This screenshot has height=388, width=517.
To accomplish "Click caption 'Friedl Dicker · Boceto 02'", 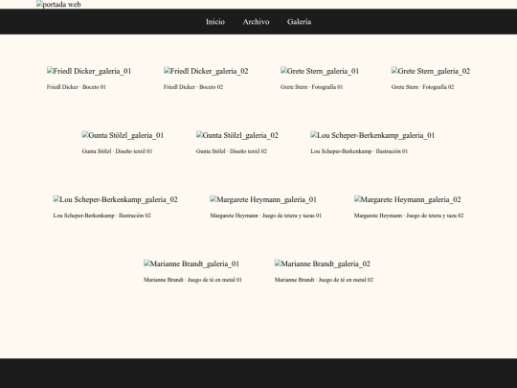I will coord(193,87).
